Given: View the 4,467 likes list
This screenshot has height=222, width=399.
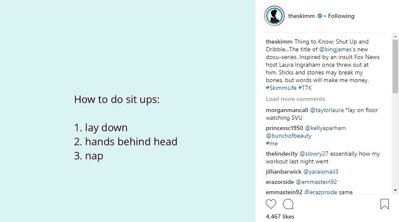Looking at the screenshot, I should (280, 216).
